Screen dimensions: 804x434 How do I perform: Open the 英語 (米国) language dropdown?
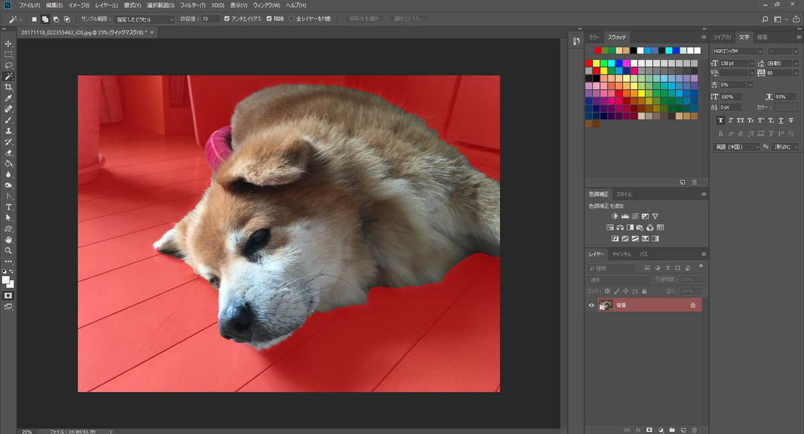click(x=737, y=147)
